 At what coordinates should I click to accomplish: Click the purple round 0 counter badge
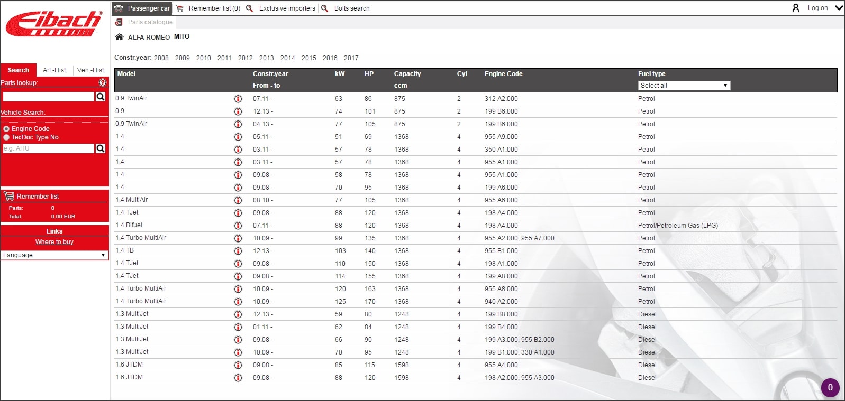click(x=830, y=387)
